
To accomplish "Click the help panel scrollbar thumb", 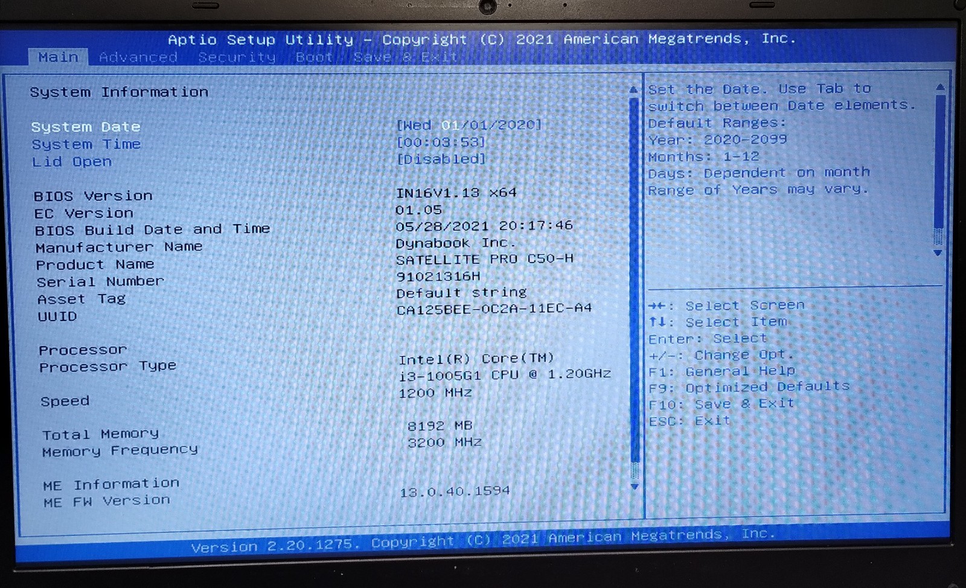I will 939,162.
